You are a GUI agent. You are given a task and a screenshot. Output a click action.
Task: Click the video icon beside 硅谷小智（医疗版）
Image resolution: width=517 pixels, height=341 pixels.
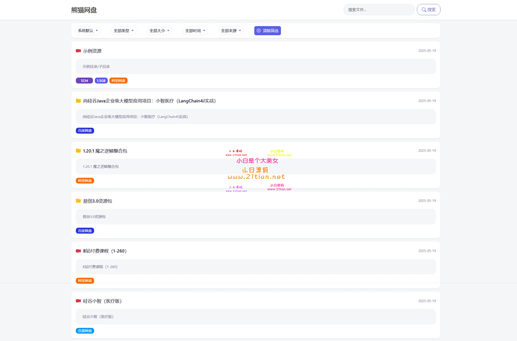[78, 301]
